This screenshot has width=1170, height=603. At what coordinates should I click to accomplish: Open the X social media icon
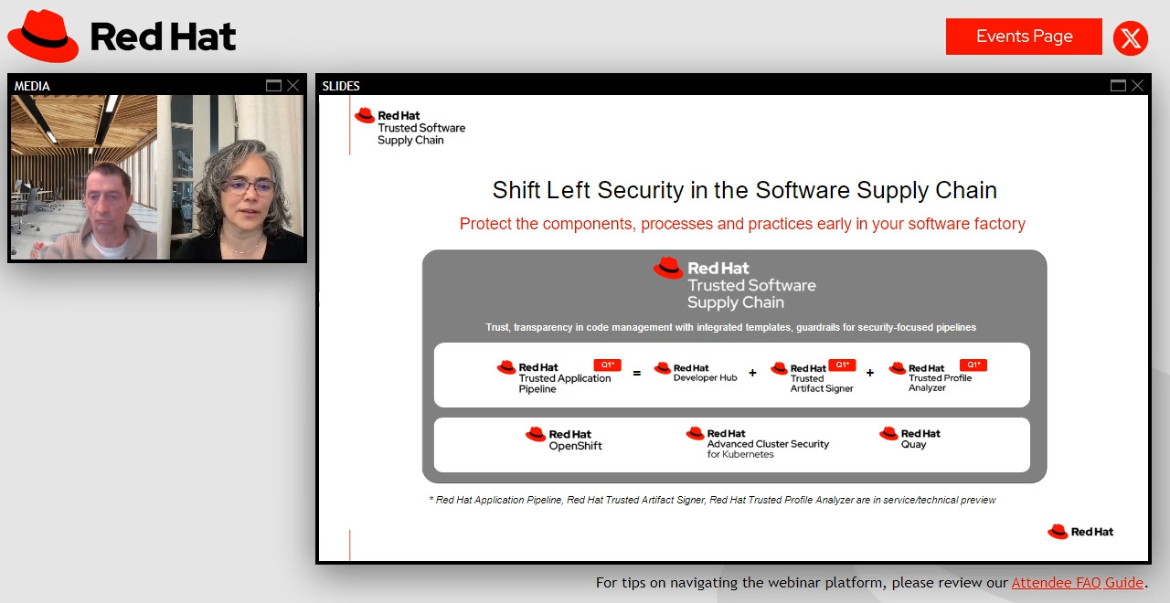[x=1131, y=37]
